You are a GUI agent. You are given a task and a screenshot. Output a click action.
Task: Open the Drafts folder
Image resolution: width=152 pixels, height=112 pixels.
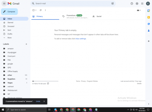14,34
